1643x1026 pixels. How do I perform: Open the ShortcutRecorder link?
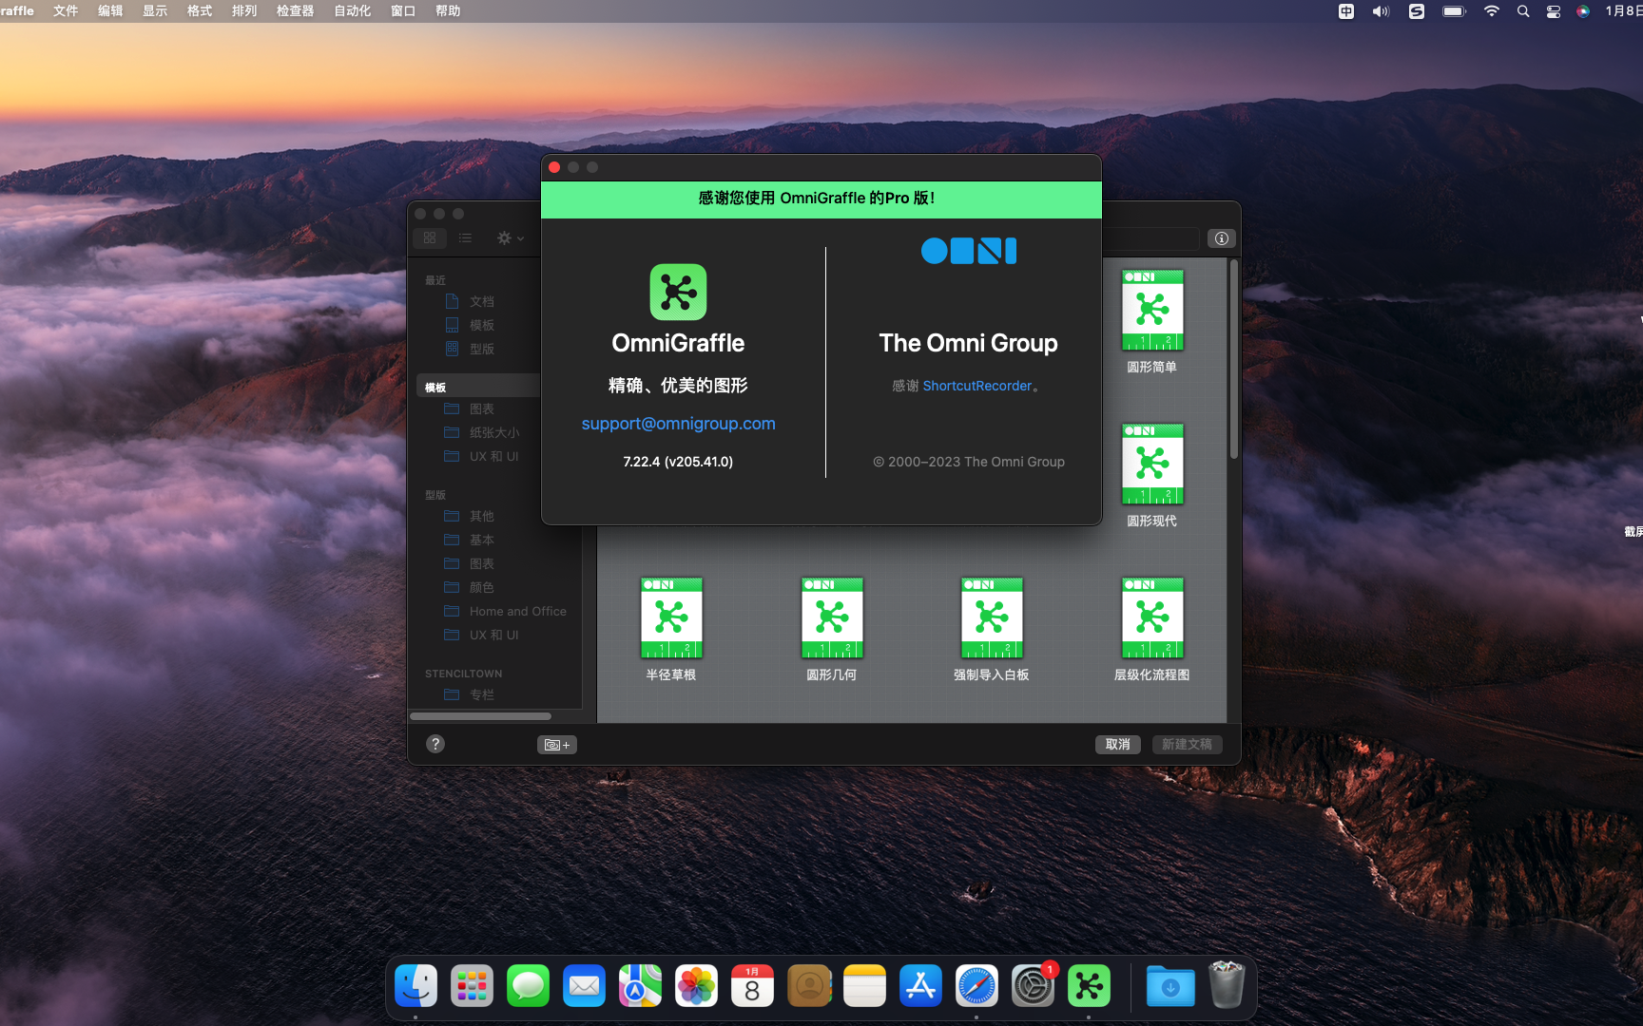[x=976, y=386]
